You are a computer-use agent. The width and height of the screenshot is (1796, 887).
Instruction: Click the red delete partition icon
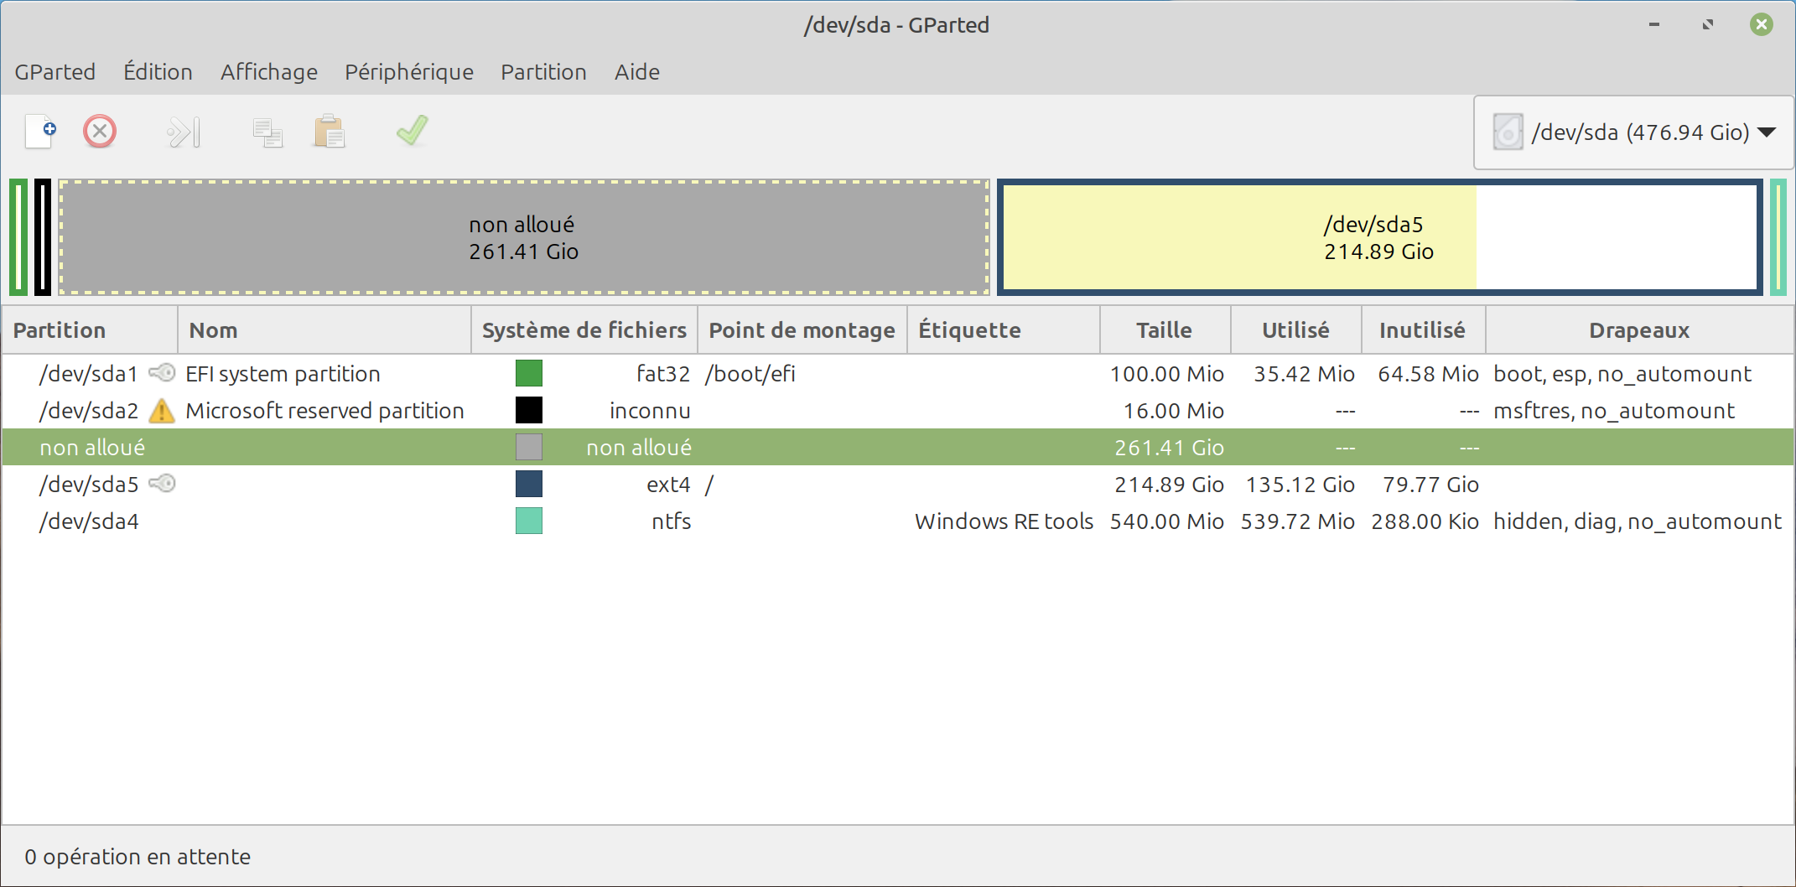(x=100, y=132)
